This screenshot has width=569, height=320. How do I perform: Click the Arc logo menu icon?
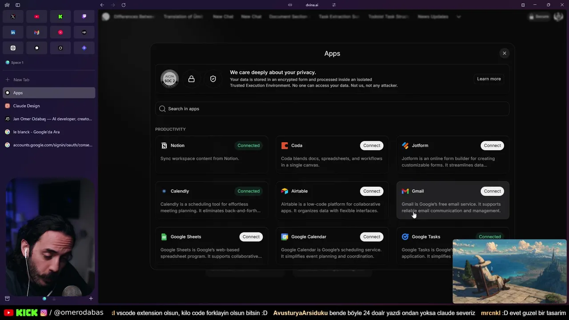click(7, 5)
